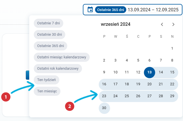Pick the Ten miesiąc preset

pos(47,91)
